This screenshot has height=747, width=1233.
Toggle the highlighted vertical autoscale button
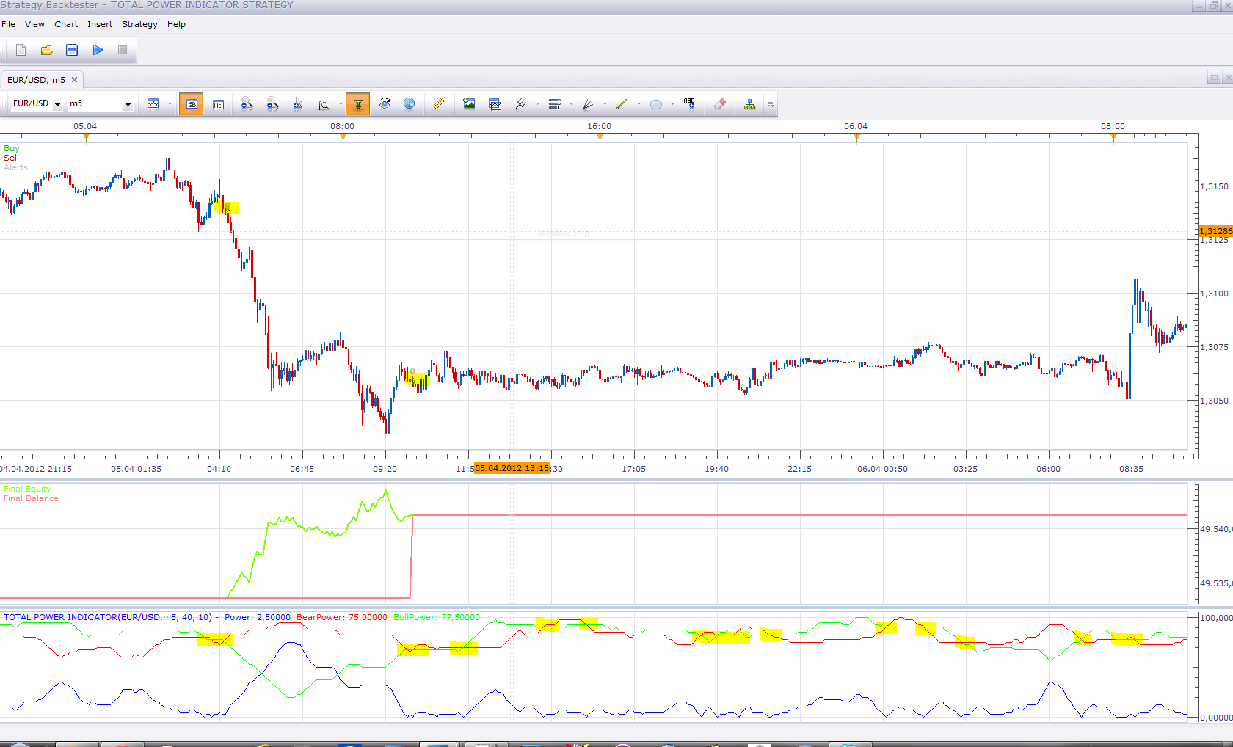click(x=357, y=104)
